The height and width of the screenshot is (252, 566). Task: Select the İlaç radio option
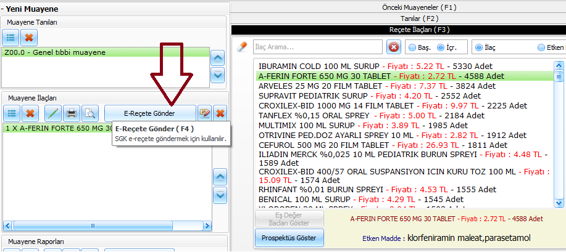pyautogui.click(x=478, y=47)
